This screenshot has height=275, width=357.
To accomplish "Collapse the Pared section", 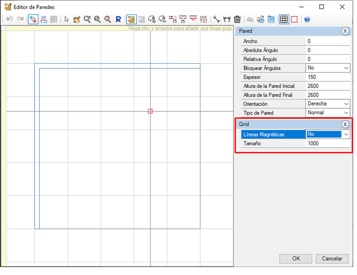I will (345, 31).
